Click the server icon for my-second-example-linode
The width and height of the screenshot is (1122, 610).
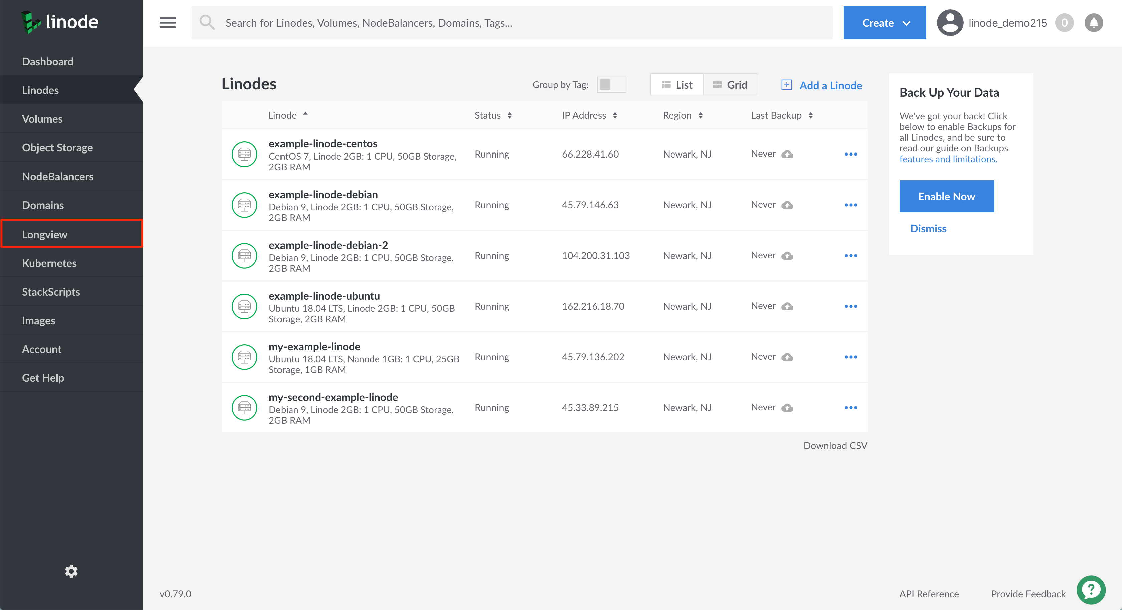point(244,407)
